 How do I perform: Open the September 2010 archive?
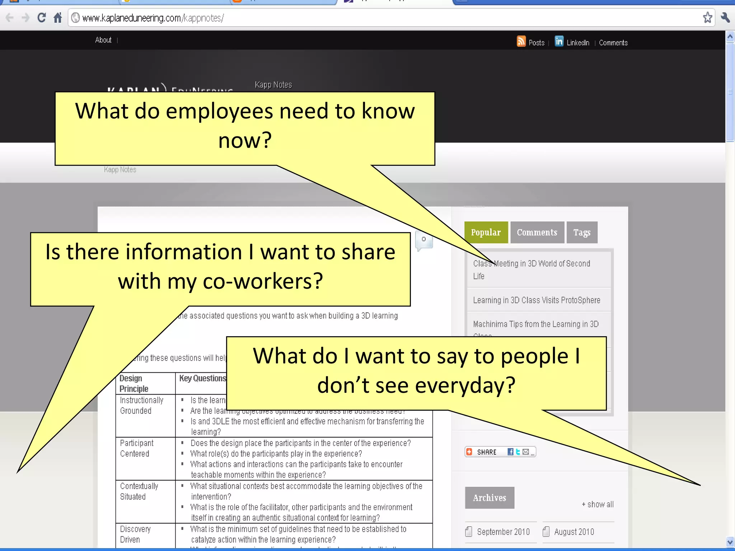pos(503,532)
